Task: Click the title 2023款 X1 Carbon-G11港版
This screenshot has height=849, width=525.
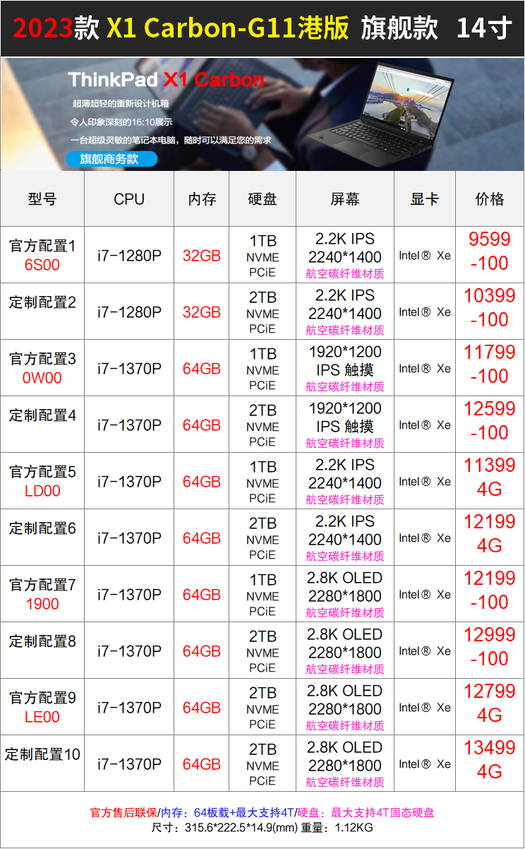Action: click(x=181, y=28)
